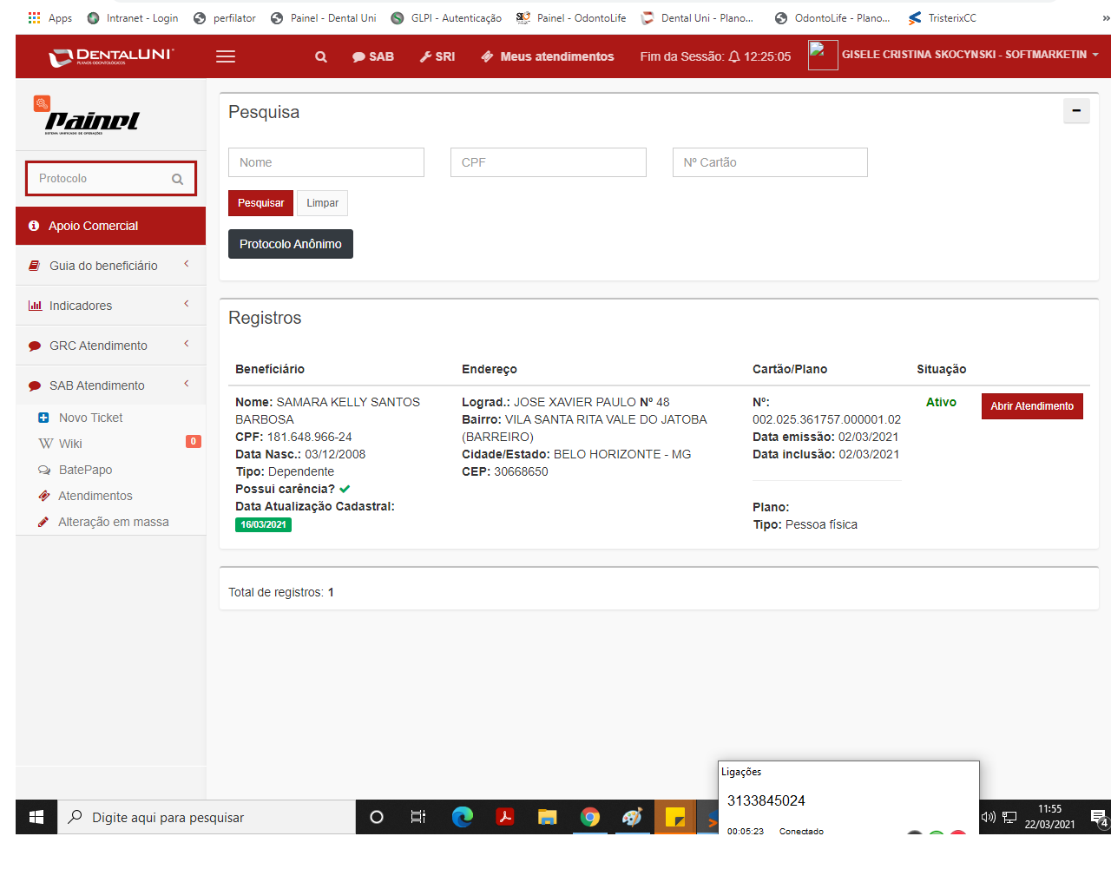Click Abrir Atendimento for the beneficiary
The image size is (1111, 889).
pos(1032,406)
